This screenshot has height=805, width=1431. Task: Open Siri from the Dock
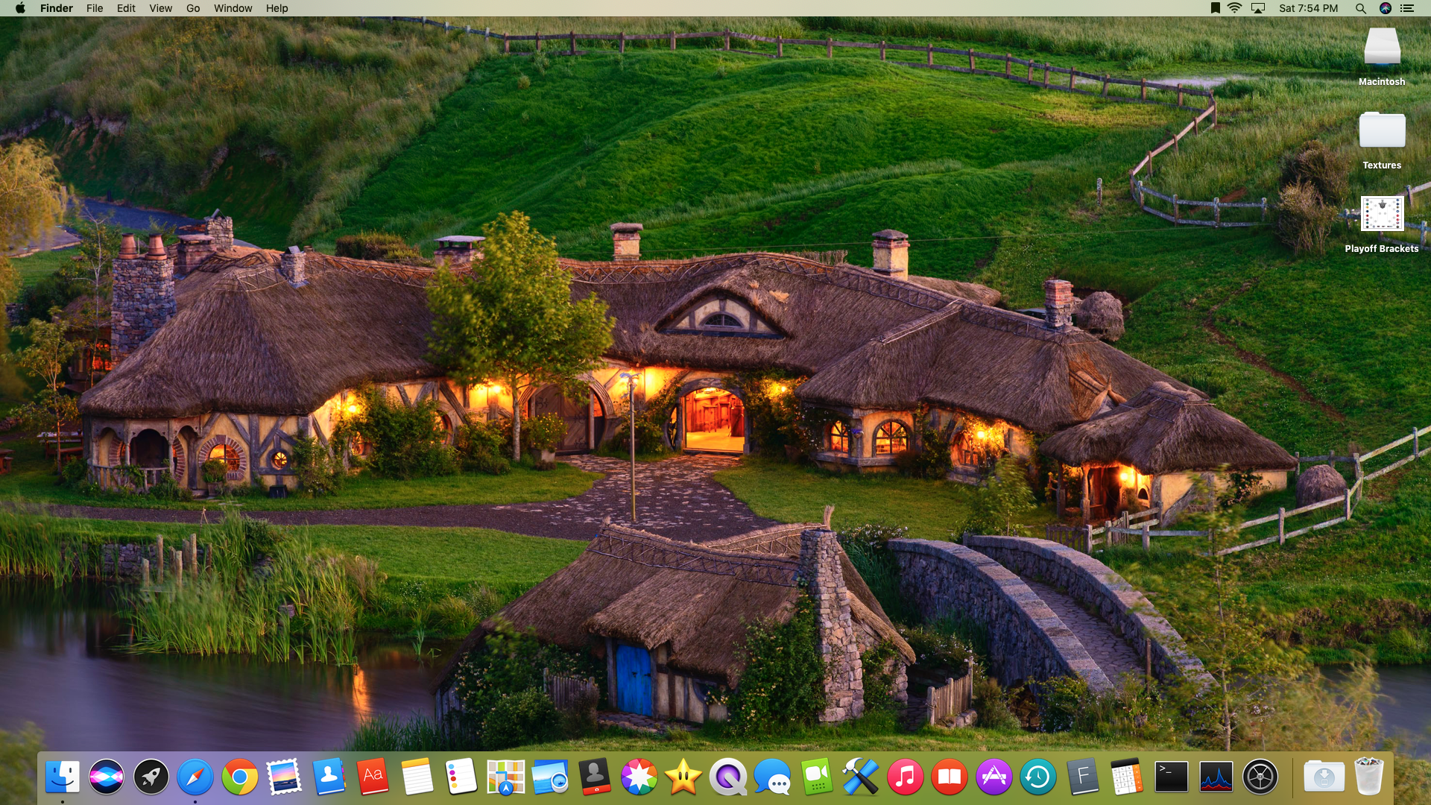pyautogui.click(x=107, y=777)
